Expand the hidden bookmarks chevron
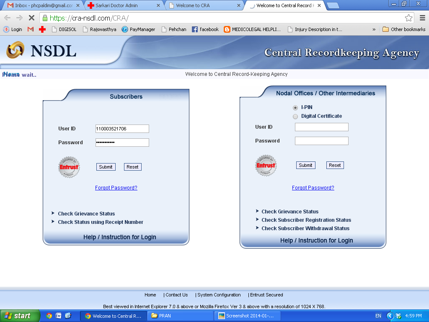 pyautogui.click(x=374, y=29)
